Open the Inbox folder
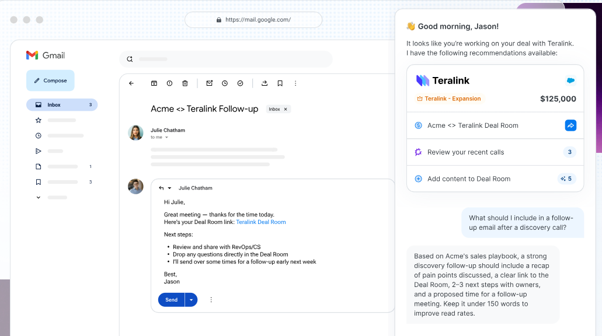This screenshot has width=602, height=336. click(x=62, y=105)
